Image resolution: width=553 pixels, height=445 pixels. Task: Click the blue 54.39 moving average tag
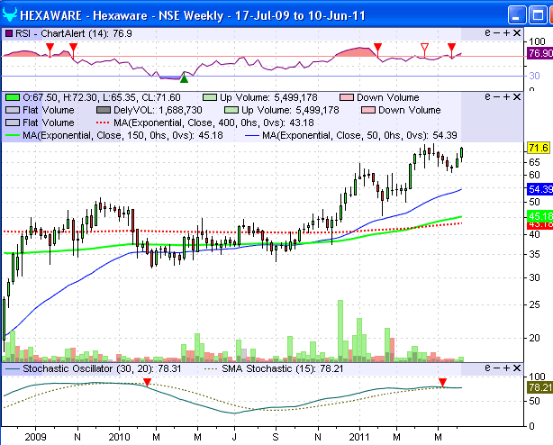540,189
